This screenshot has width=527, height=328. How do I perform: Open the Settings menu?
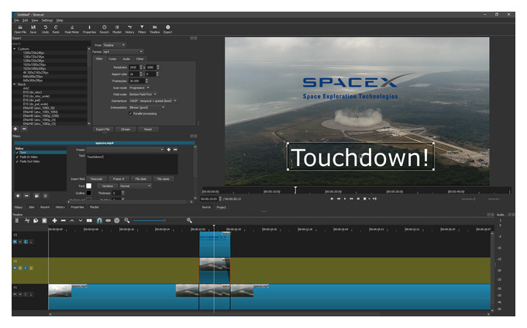point(47,20)
